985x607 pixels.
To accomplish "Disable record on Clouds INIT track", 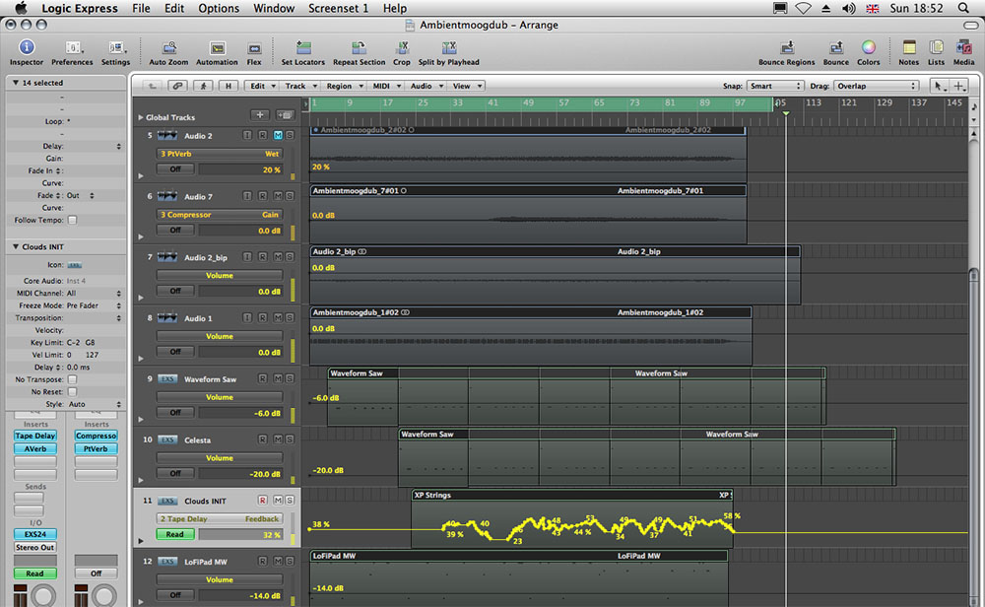I will pos(262,501).
